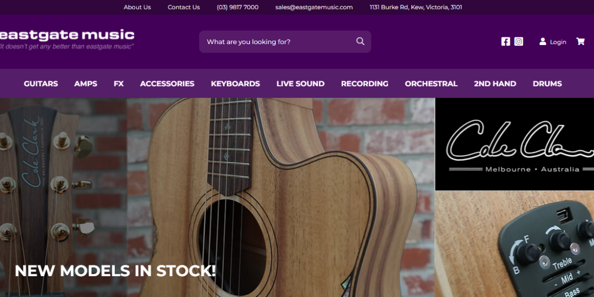The image size is (594, 297).
Task: Open the Contact Us link
Action: click(x=184, y=7)
